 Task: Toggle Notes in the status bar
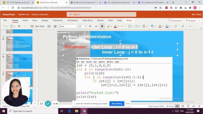tap(170, 106)
